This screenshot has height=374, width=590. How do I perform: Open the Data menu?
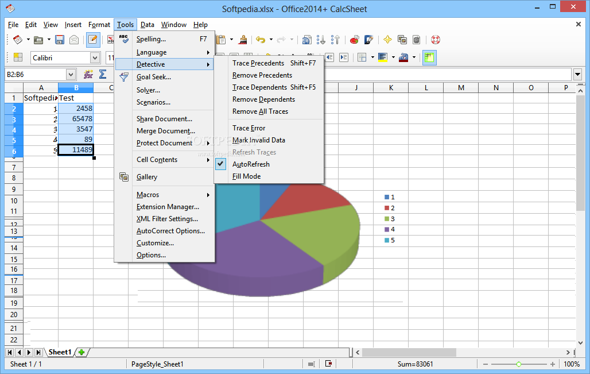(x=147, y=25)
